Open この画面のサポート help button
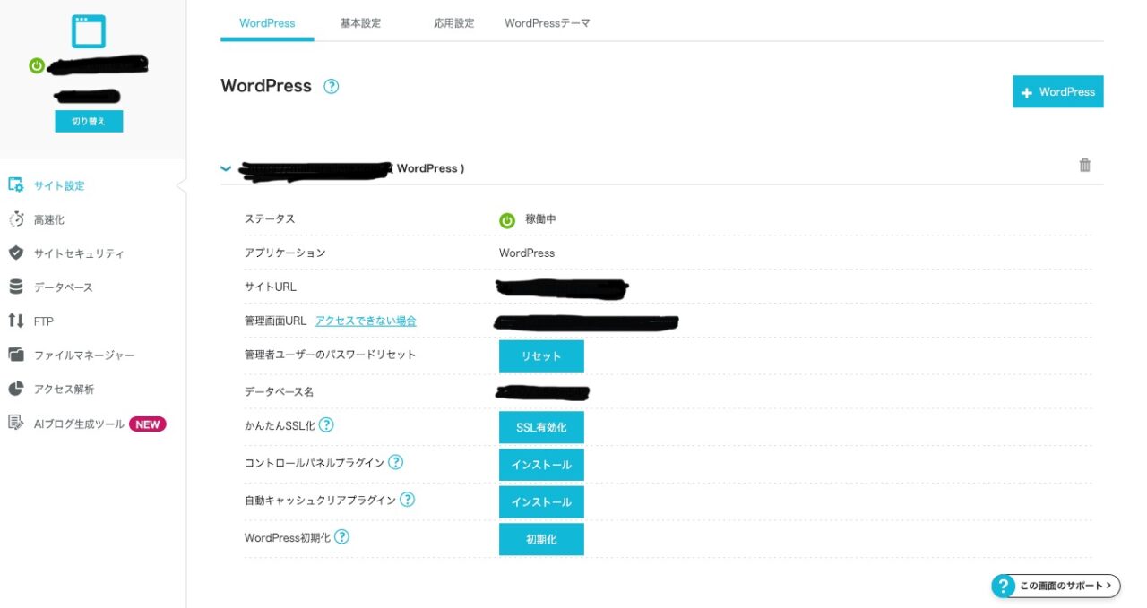 pyautogui.click(x=1056, y=586)
